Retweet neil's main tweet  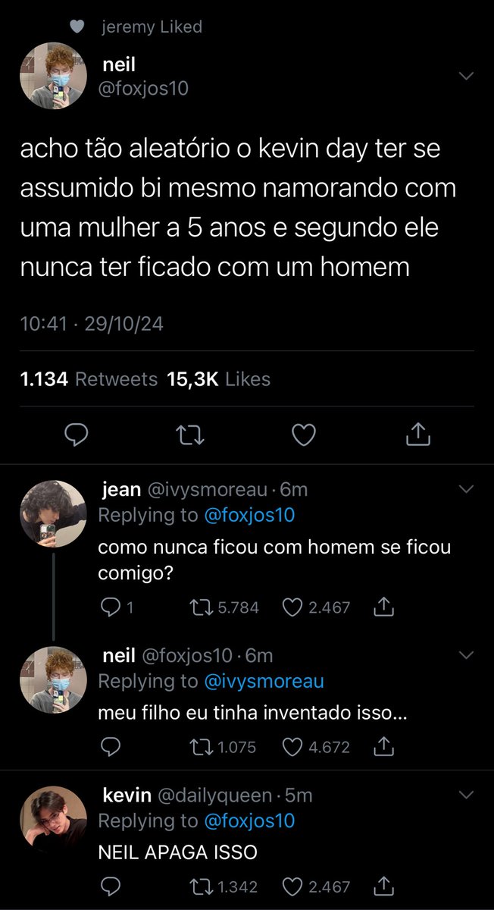pos(191,435)
